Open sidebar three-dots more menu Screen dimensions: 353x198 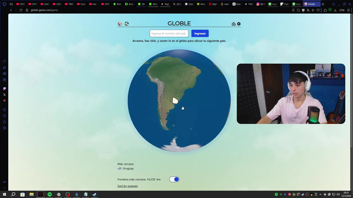pyautogui.click(x=4, y=188)
